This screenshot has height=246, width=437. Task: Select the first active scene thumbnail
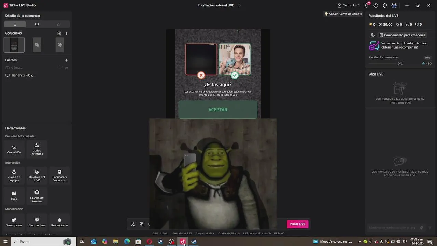[x=14, y=45]
